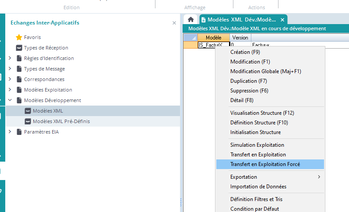The height and width of the screenshot is (212, 349).
Task: Close the Echanges Inter-Applicatifs panel
Action: click(174, 23)
